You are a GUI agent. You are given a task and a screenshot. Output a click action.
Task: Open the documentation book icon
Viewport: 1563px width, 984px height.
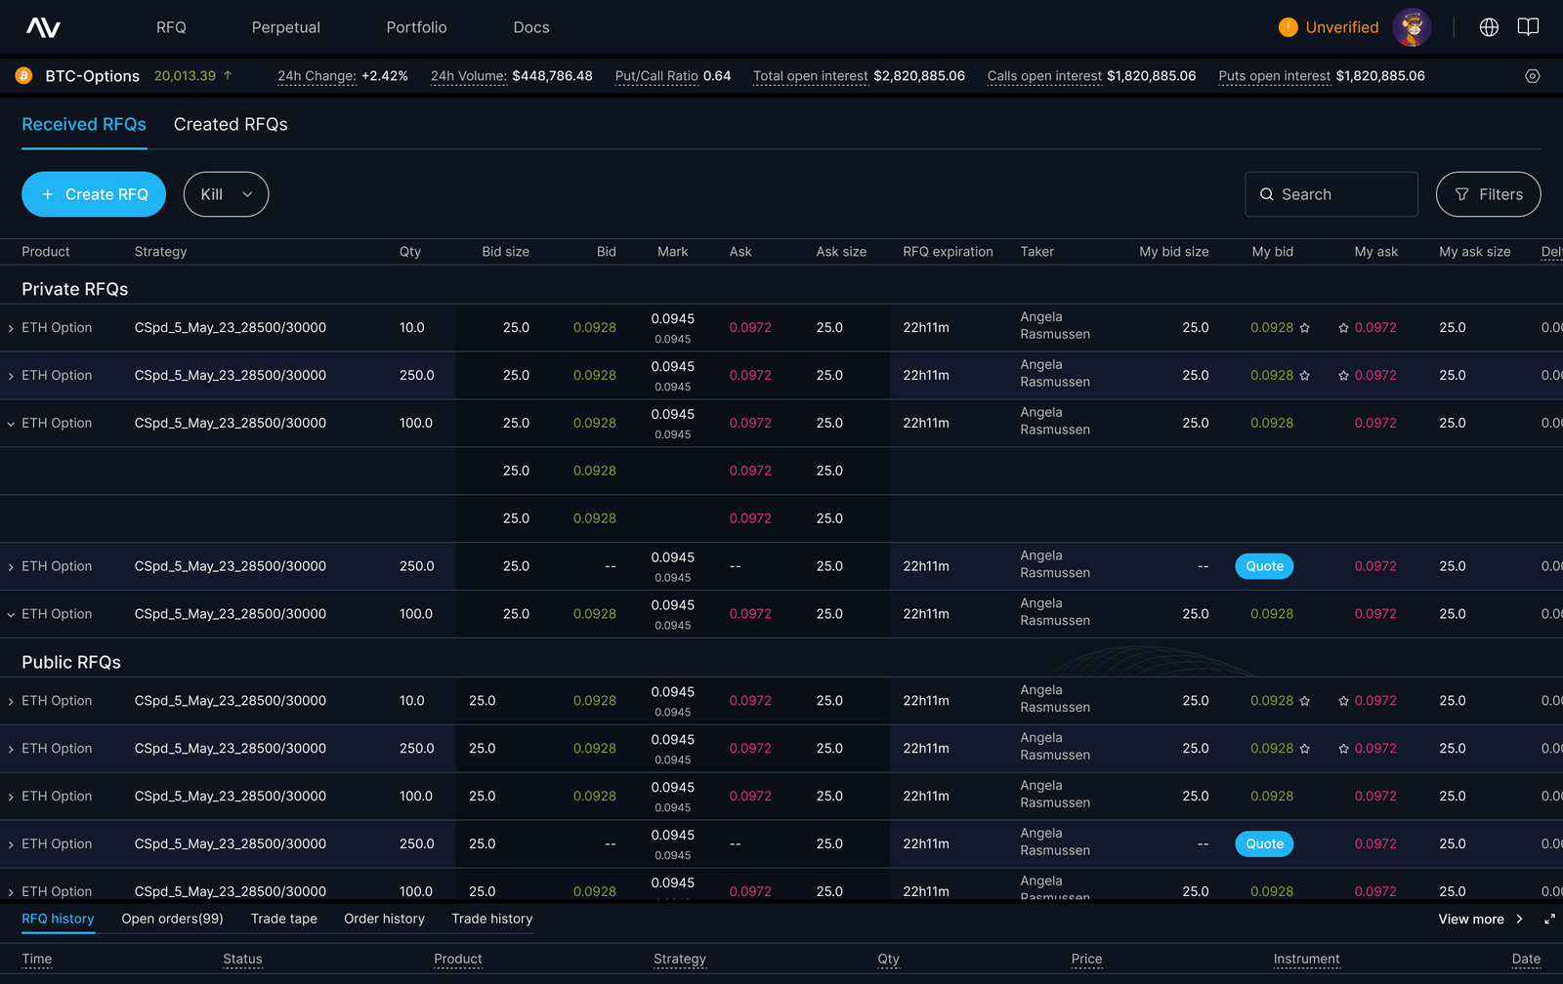[1527, 26]
